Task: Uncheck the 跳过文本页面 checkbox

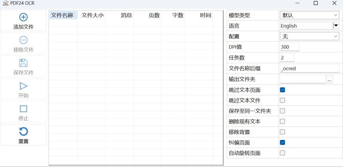Action: (282, 90)
